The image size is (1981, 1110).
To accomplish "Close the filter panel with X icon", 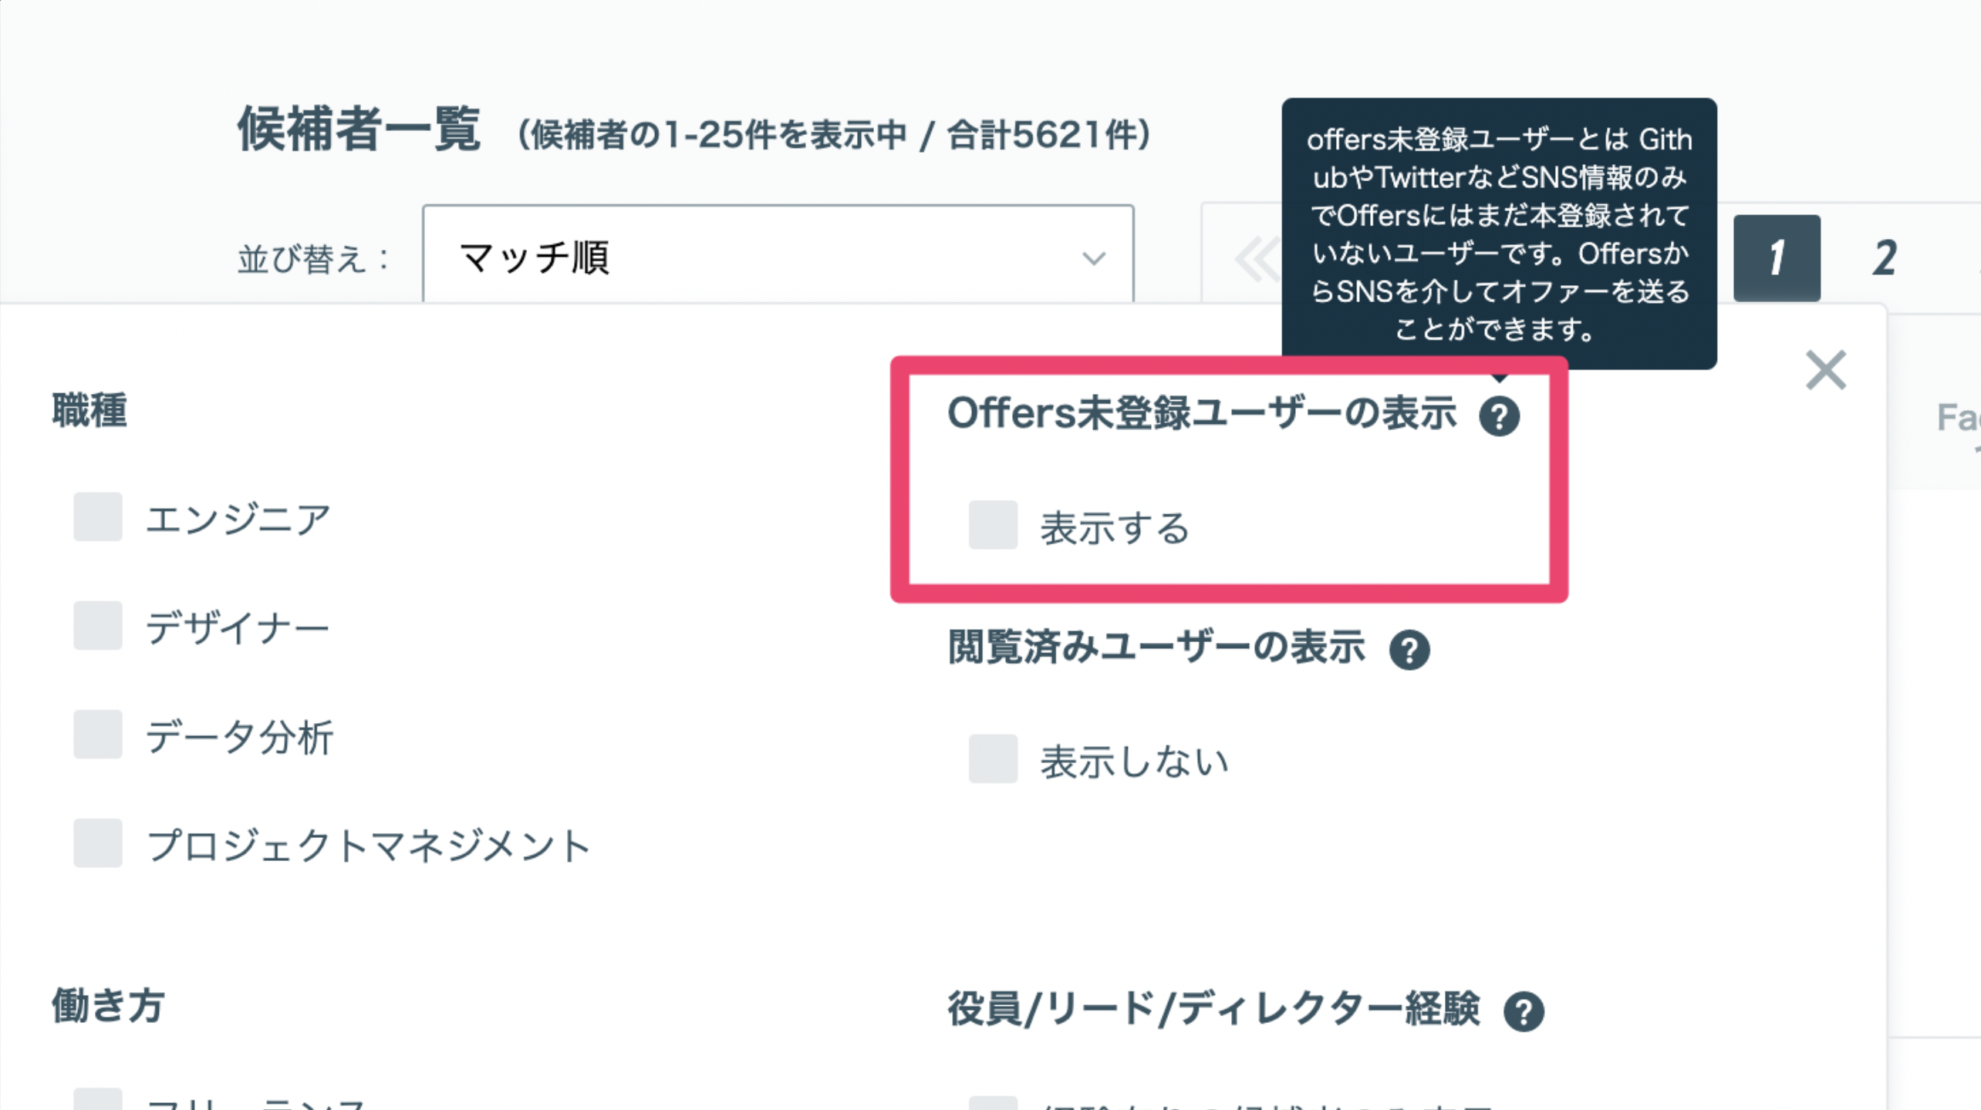I will [x=1826, y=370].
